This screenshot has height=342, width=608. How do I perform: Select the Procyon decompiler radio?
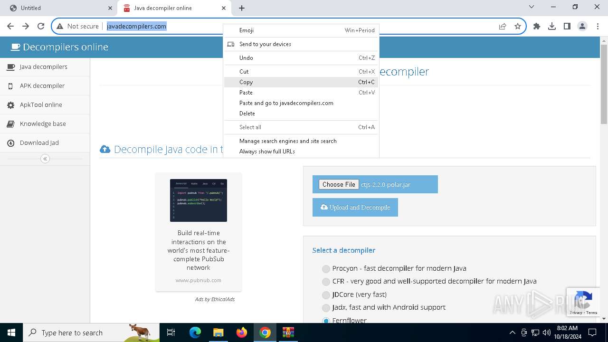point(326,269)
